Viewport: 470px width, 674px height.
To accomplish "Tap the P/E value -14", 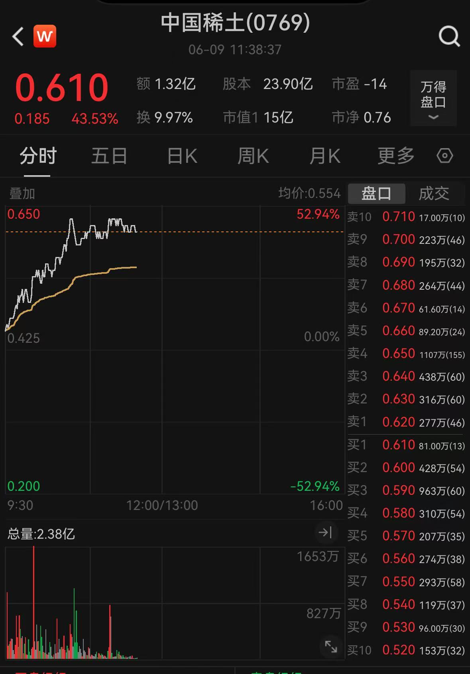I will (x=376, y=84).
